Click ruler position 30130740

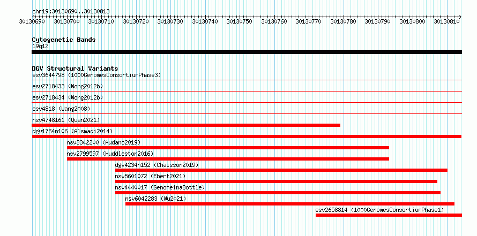click(205, 21)
